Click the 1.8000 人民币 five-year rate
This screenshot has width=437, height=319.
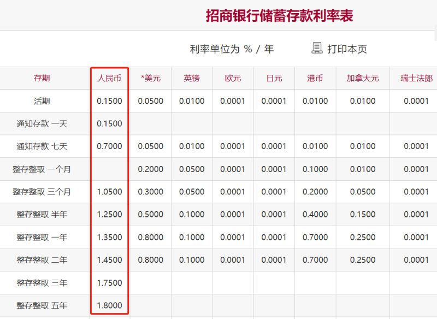point(109,305)
